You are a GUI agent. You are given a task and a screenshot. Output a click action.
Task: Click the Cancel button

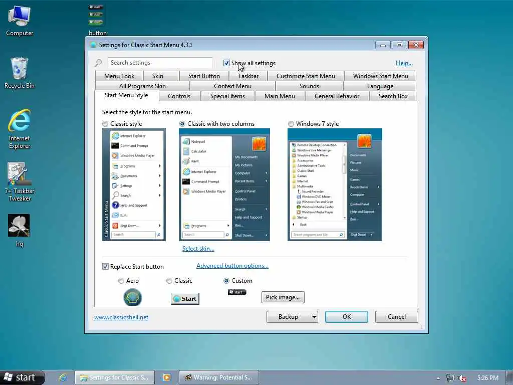coord(397,317)
